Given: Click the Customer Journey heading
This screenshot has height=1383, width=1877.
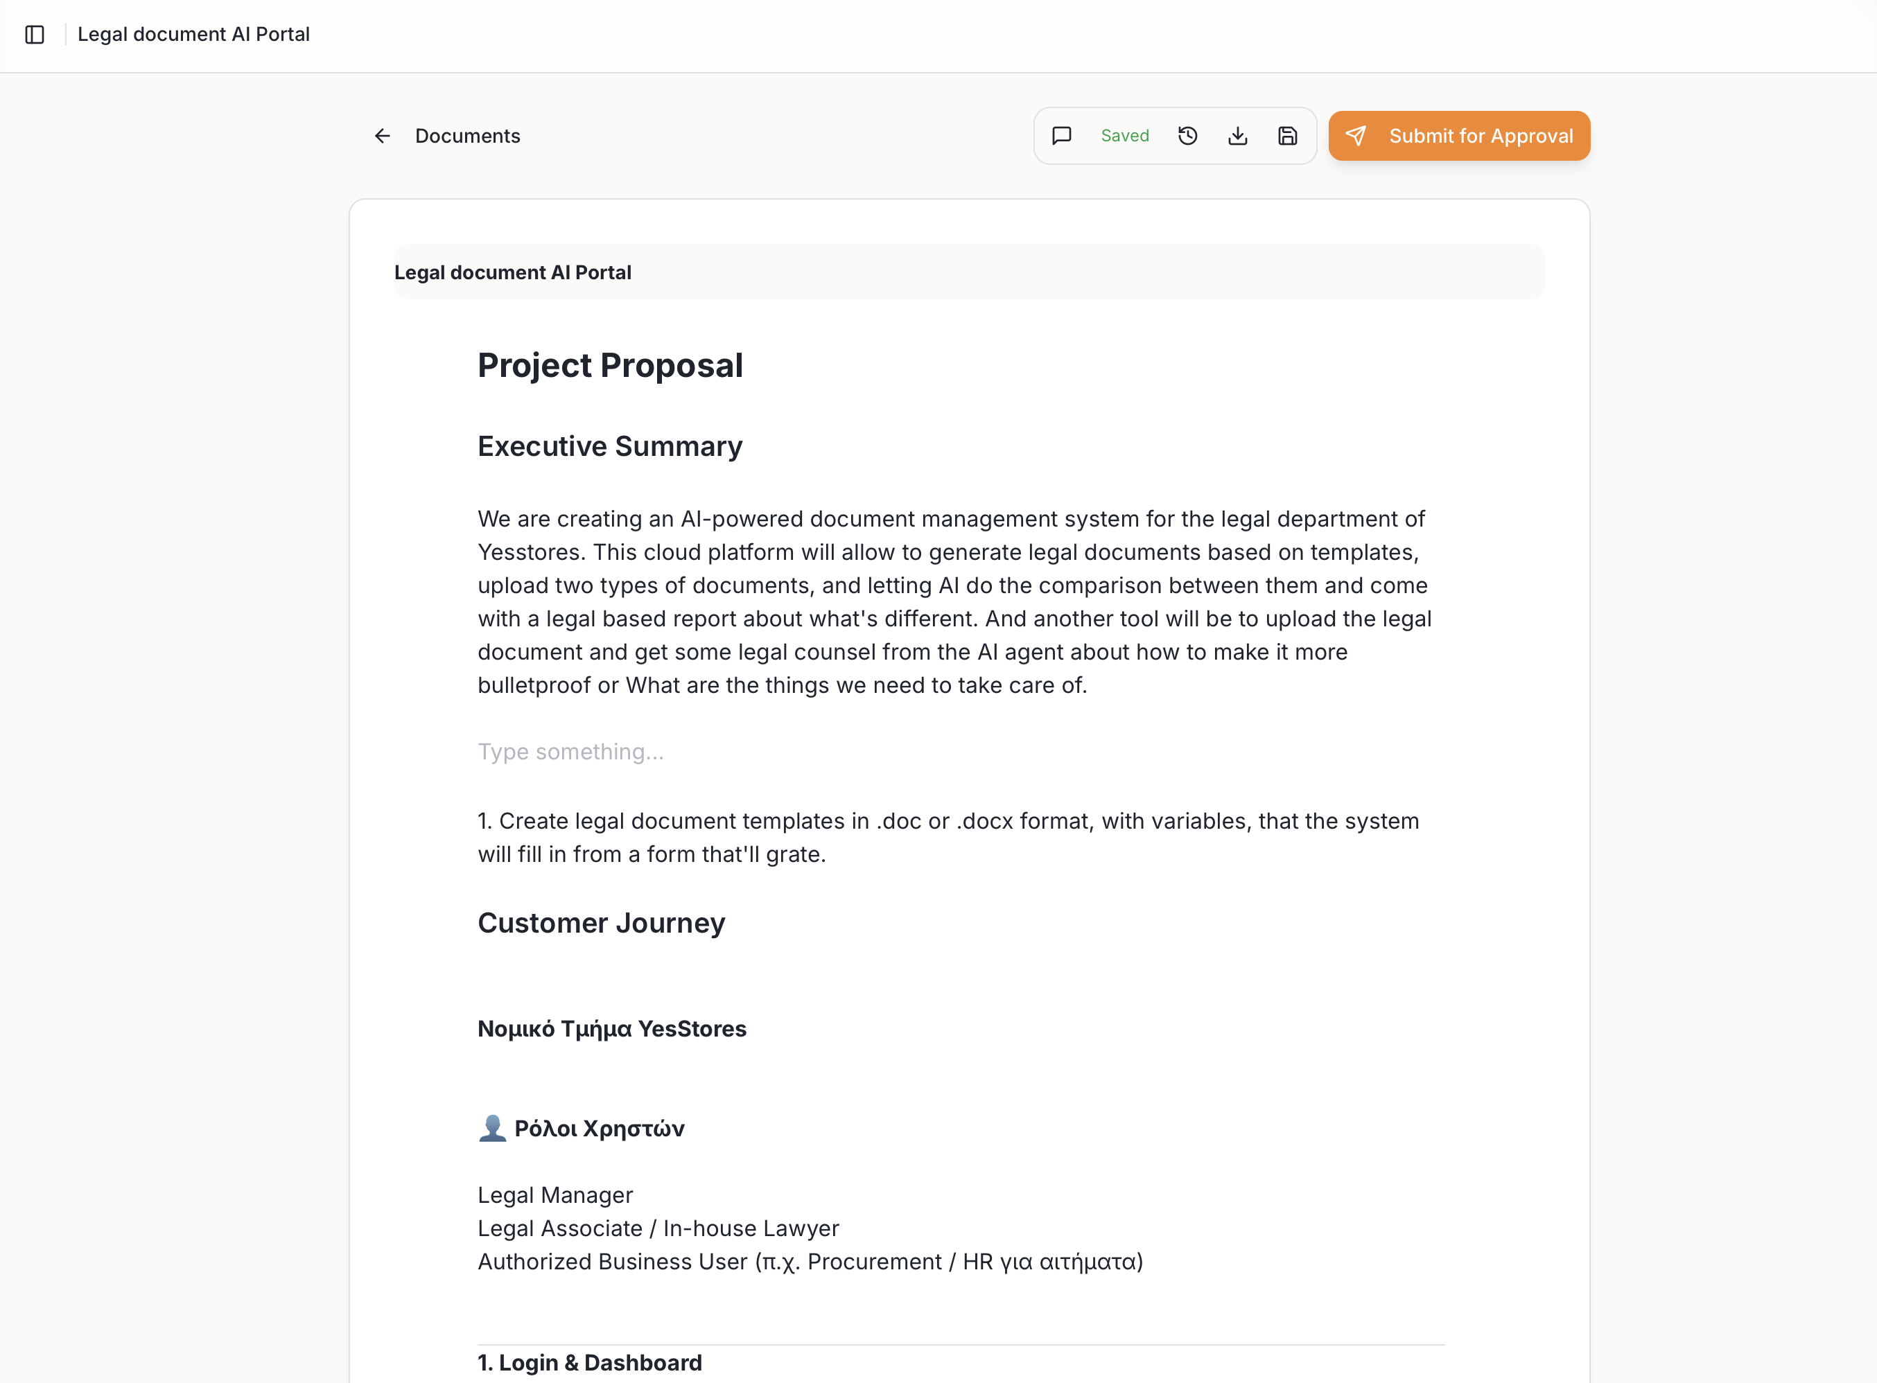Looking at the screenshot, I should (602, 922).
